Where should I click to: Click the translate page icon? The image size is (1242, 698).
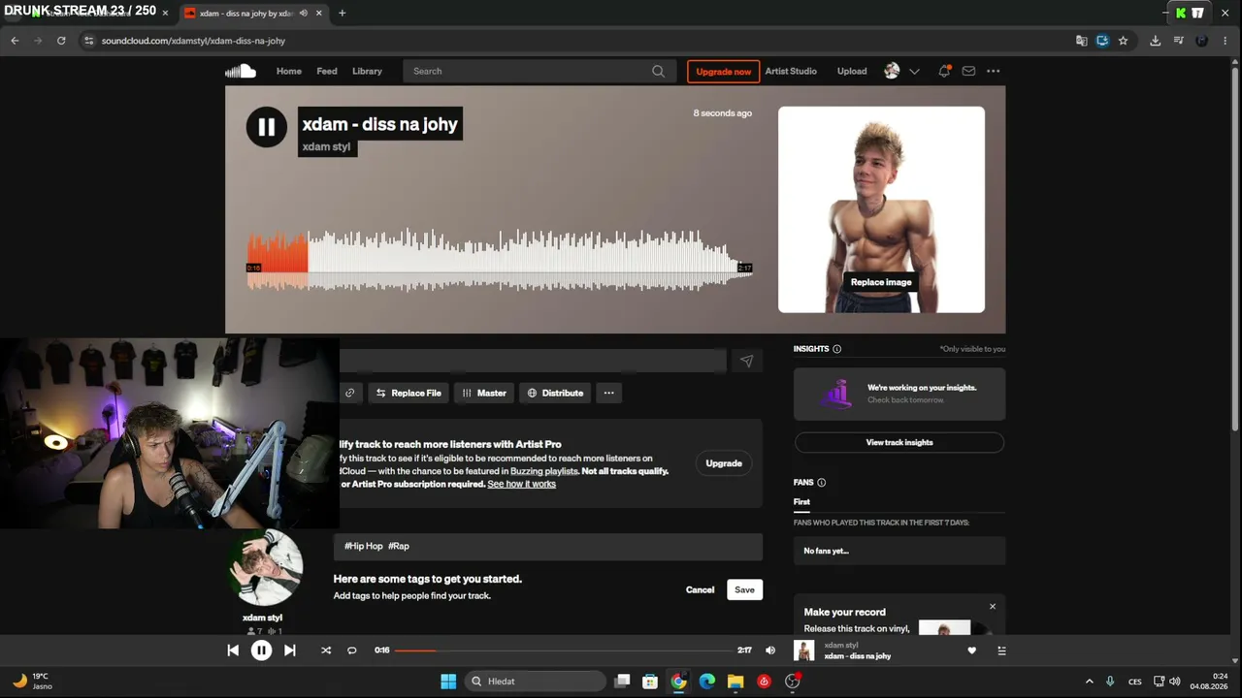(1082, 41)
